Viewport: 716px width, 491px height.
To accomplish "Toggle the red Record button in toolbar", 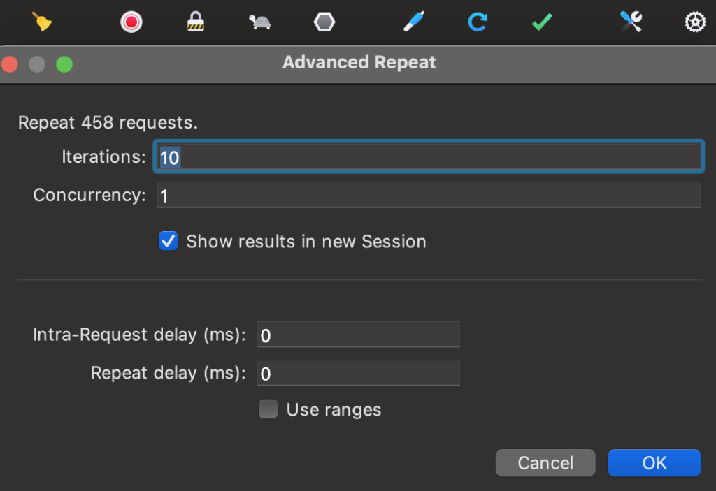I will (131, 22).
